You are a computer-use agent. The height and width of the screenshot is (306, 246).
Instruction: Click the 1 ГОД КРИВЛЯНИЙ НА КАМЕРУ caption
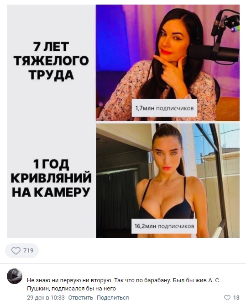tap(51, 178)
